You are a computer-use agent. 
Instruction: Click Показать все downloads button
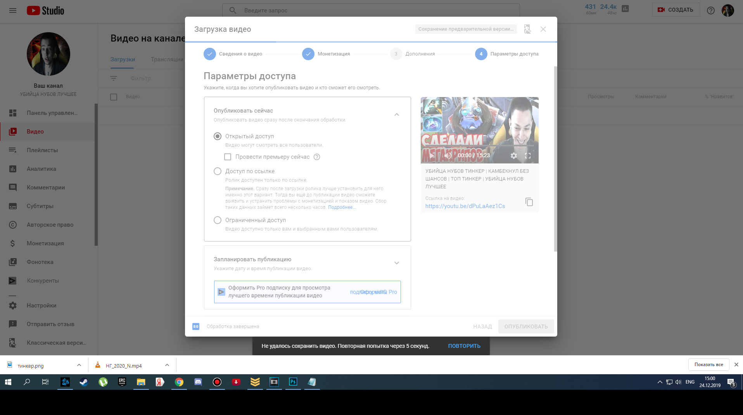(x=708, y=365)
